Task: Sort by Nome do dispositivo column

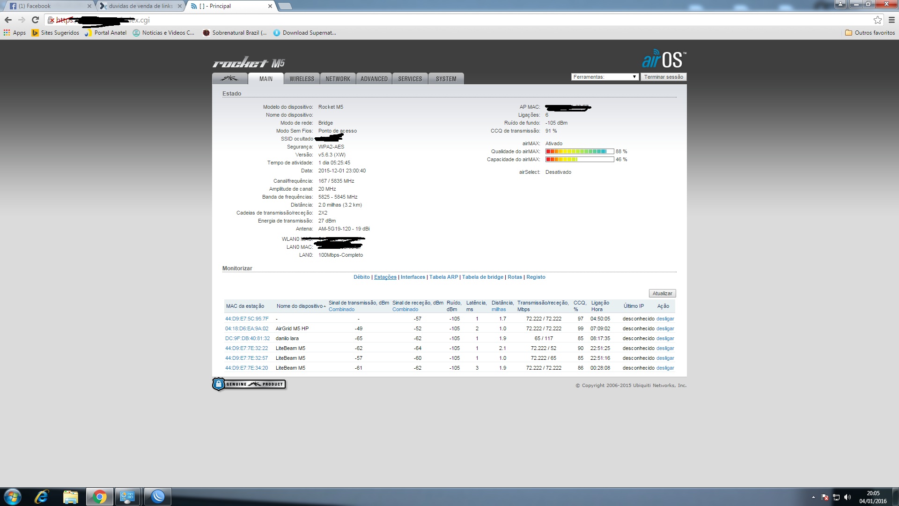Action: click(x=300, y=306)
